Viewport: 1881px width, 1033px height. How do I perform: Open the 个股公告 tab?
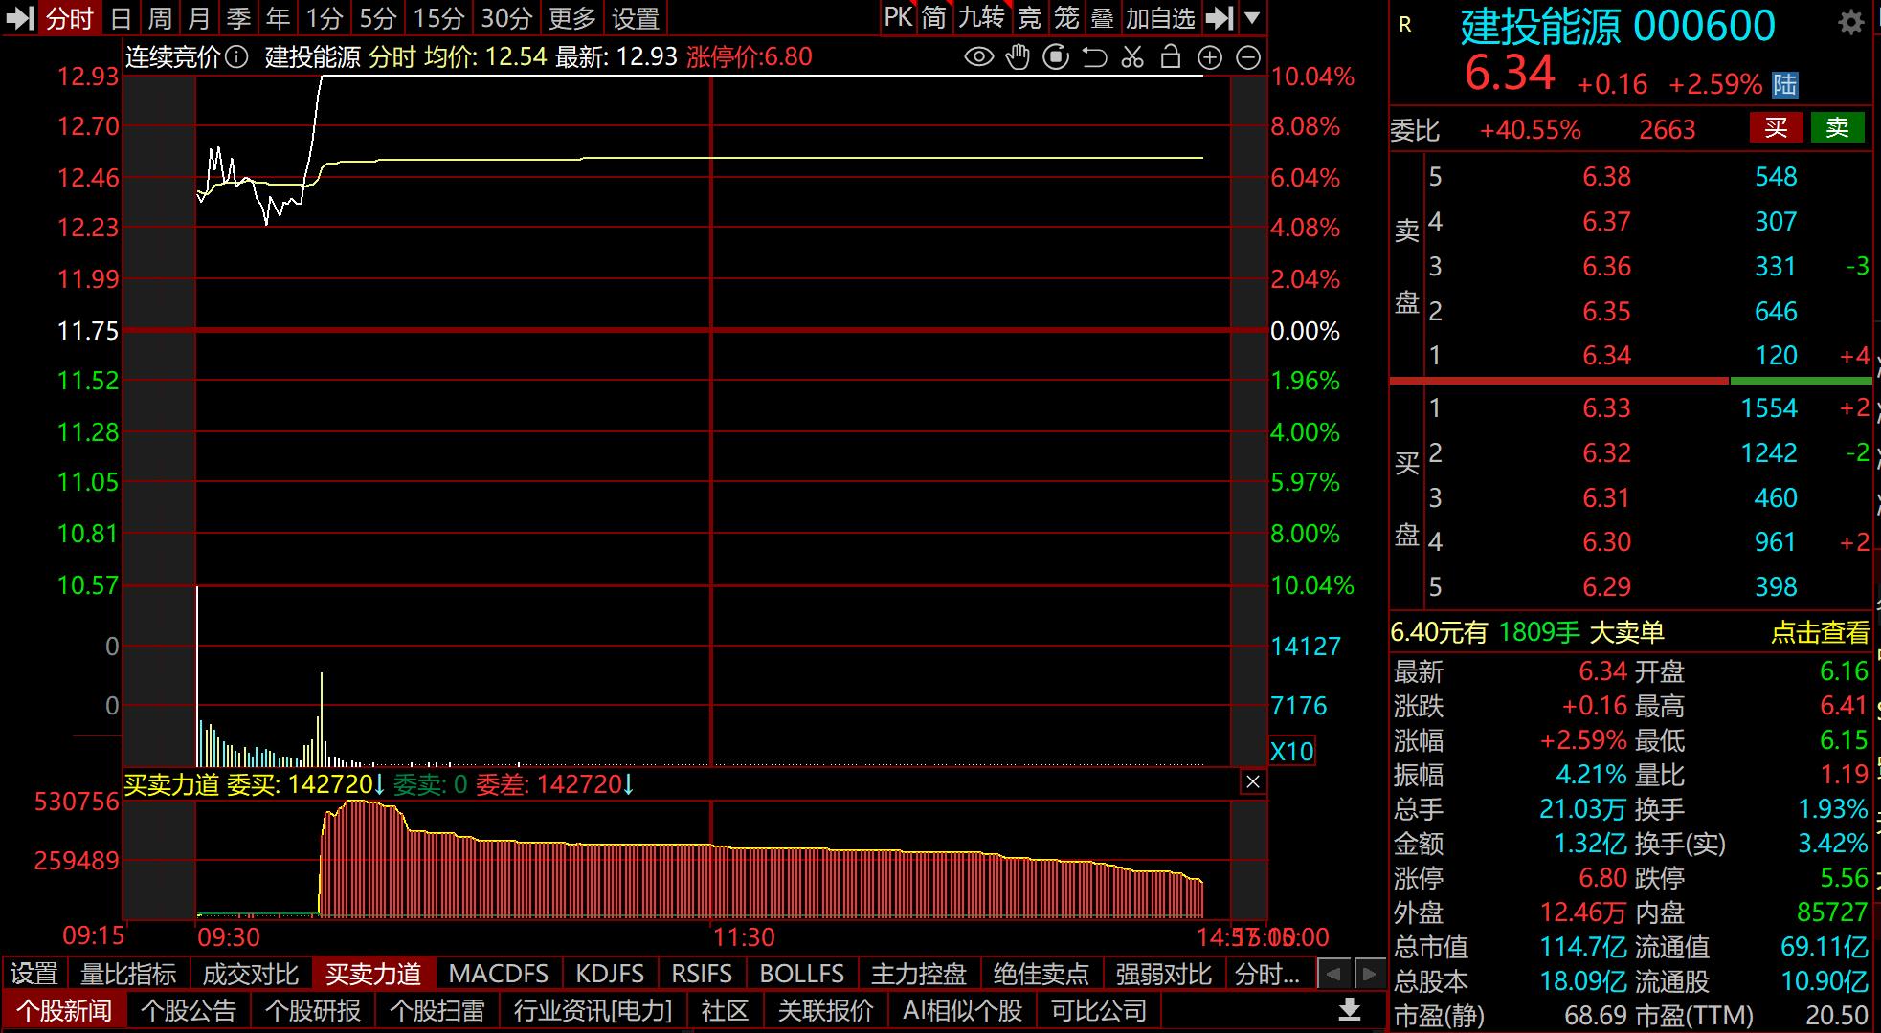click(x=189, y=1010)
